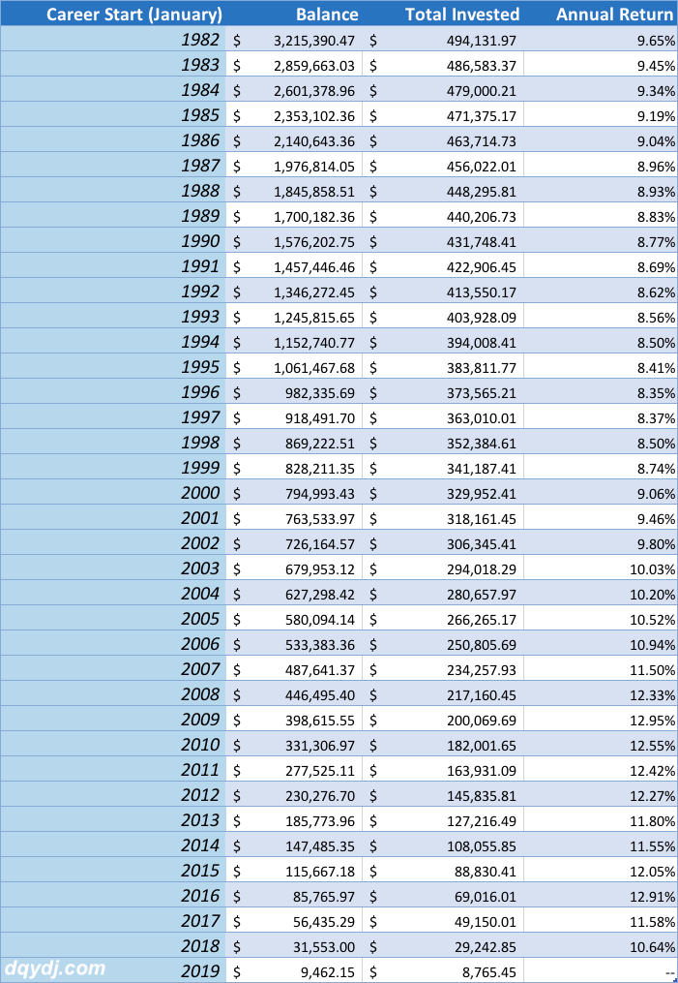Click the 1984 year cell
The width and height of the screenshot is (678, 983).
coord(113,90)
